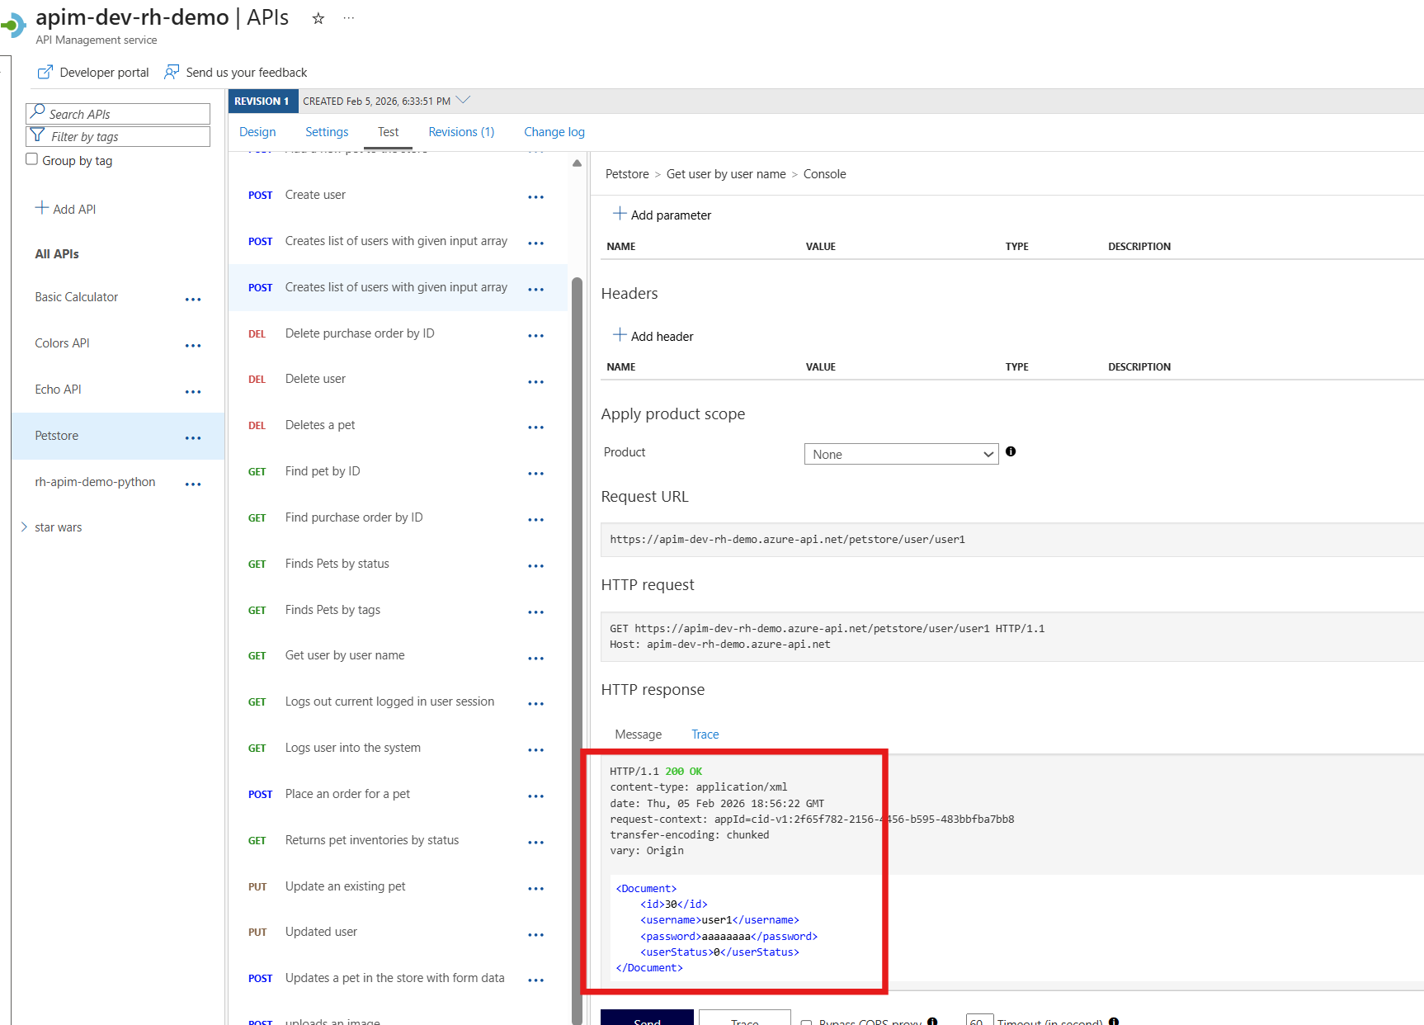The width and height of the screenshot is (1424, 1025).
Task: Open more options for Create user operation
Action: (536, 197)
